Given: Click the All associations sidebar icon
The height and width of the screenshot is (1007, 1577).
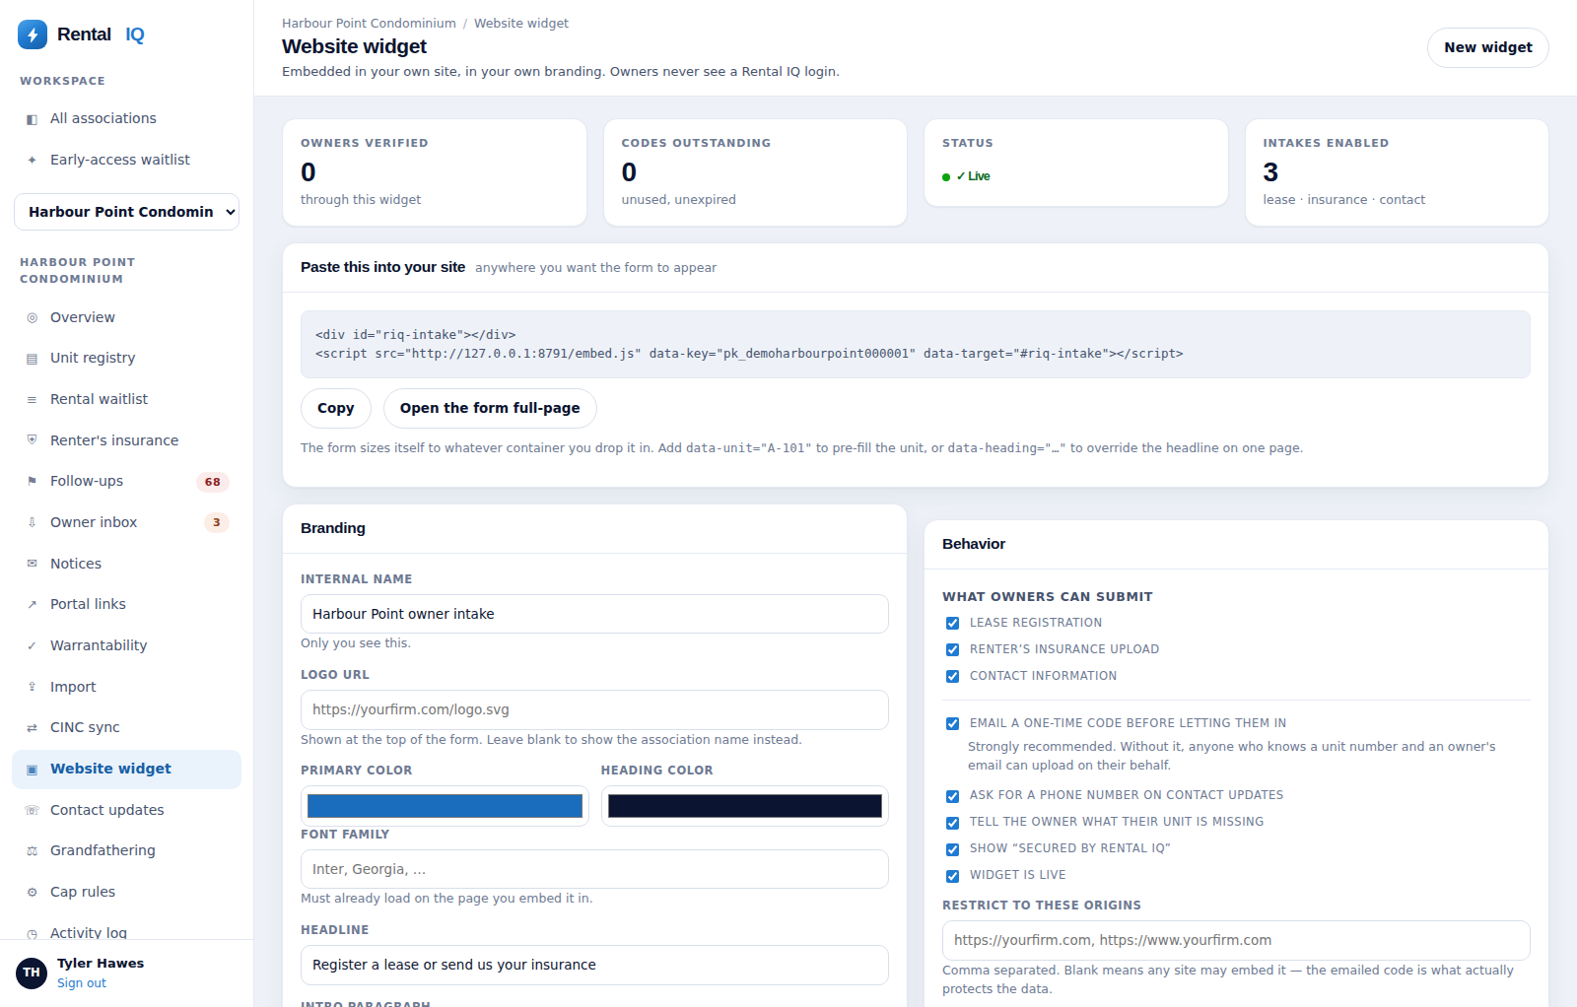Looking at the screenshot, I should tap(32, 119).
